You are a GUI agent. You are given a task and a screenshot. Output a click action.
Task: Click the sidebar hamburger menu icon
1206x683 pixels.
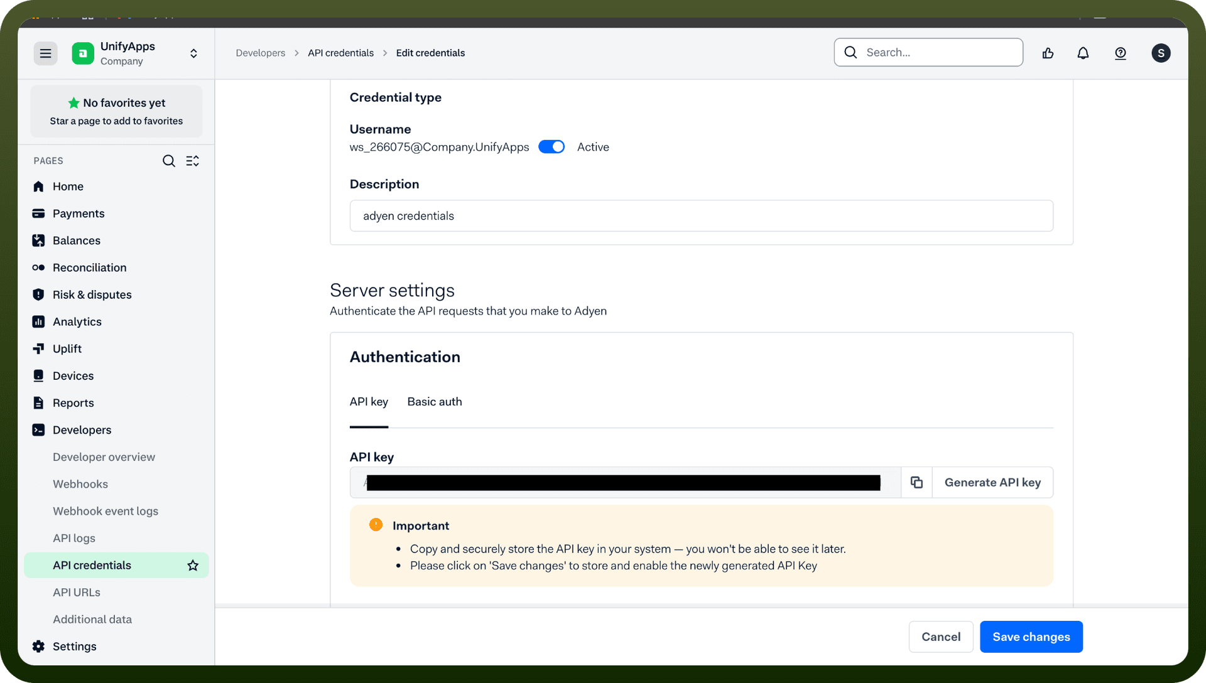45,53
